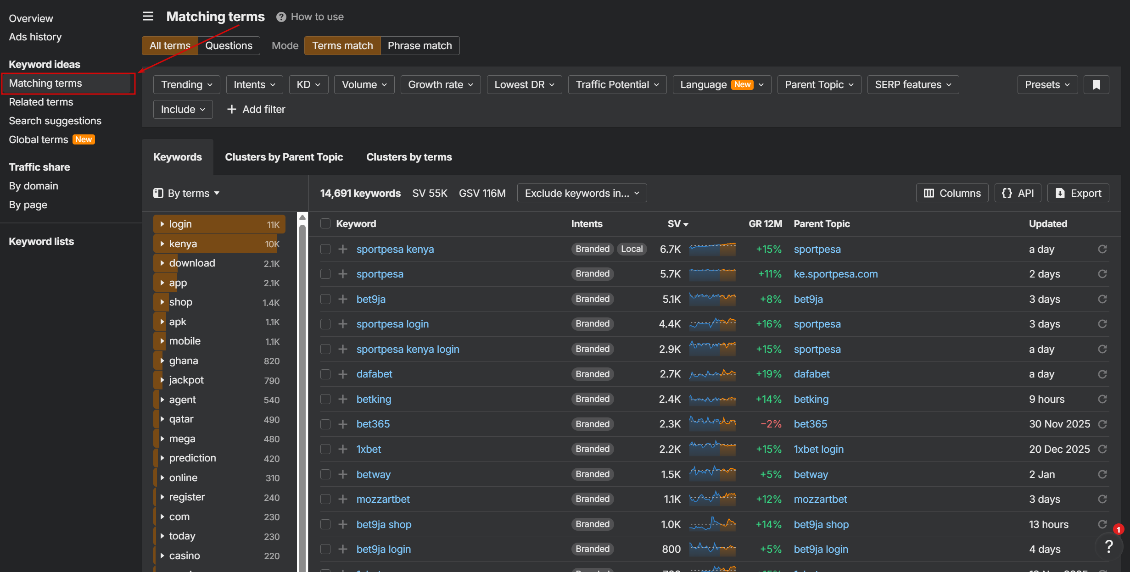Toggle the select-all Keyword header checkbox
The width and height of the screenshot is (1130, 572).
(325, 224)
